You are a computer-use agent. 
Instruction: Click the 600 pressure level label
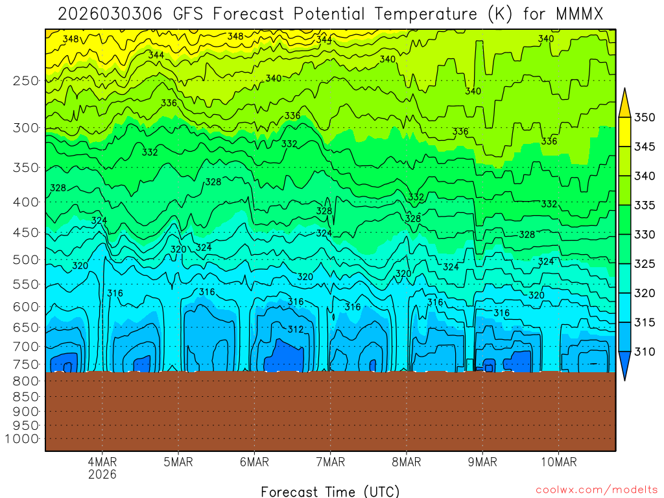pyautogui.click(x=26, y=307)
